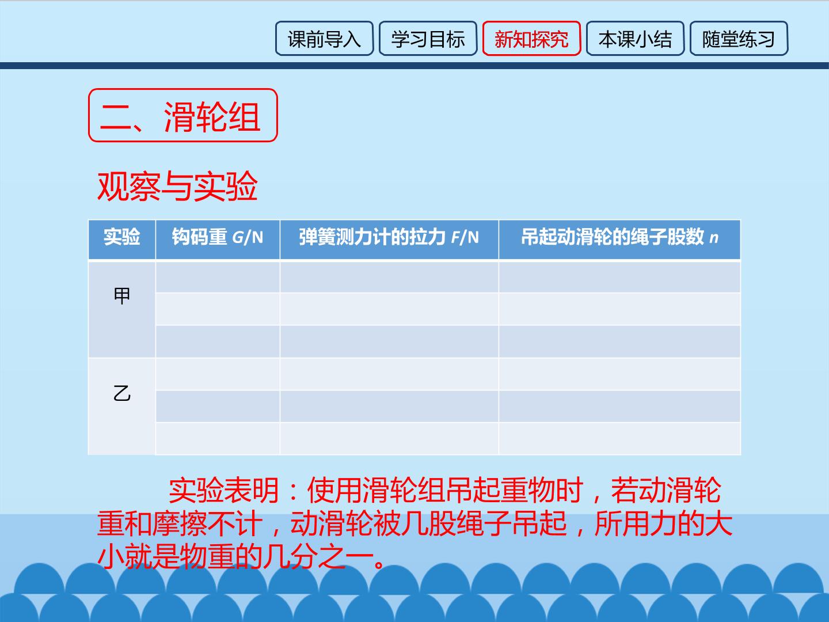829x622 pixels.
Task: Switch to the 学习目标 tab
Action: (428, 39)
